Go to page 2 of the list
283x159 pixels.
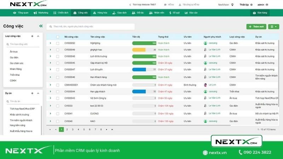67,129
